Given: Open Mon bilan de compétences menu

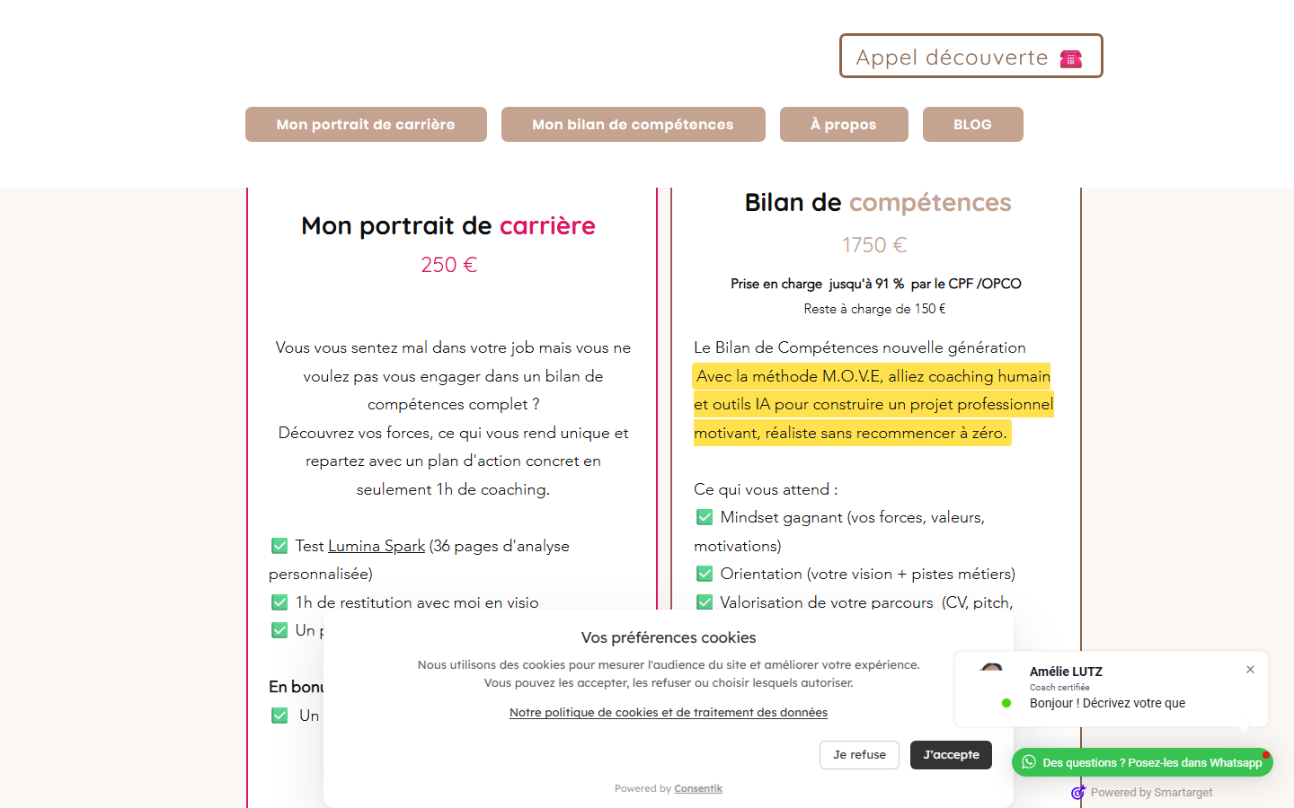Looking at the screenshot, I should 633,124.
